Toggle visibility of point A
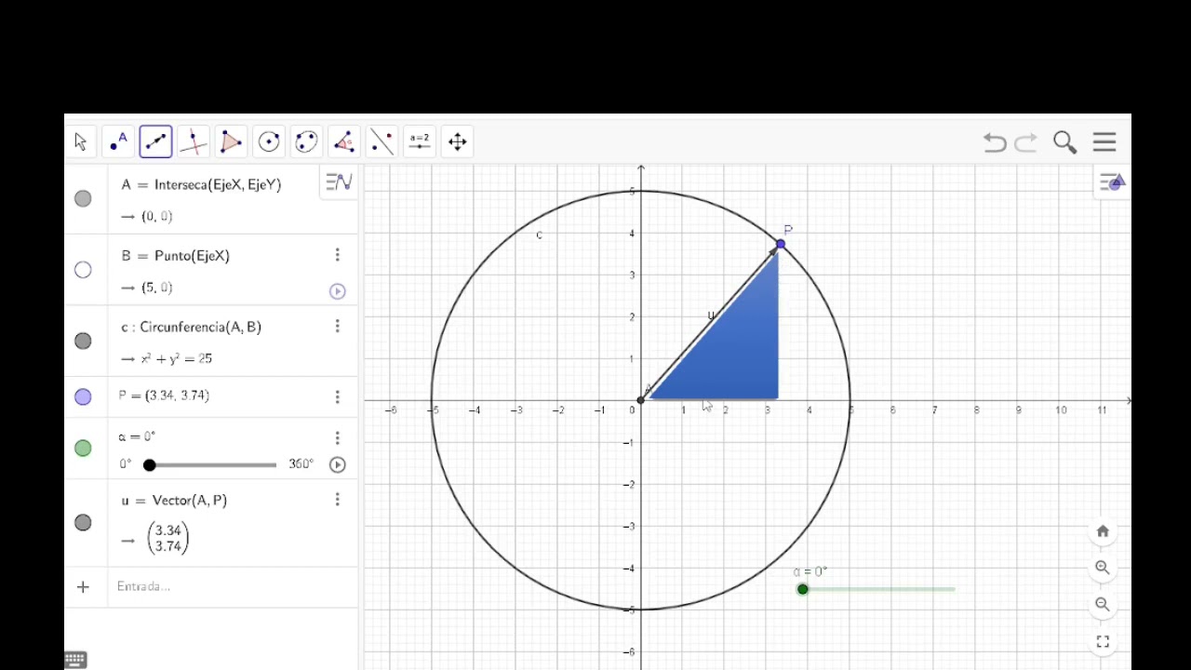 tap(83, 199)
